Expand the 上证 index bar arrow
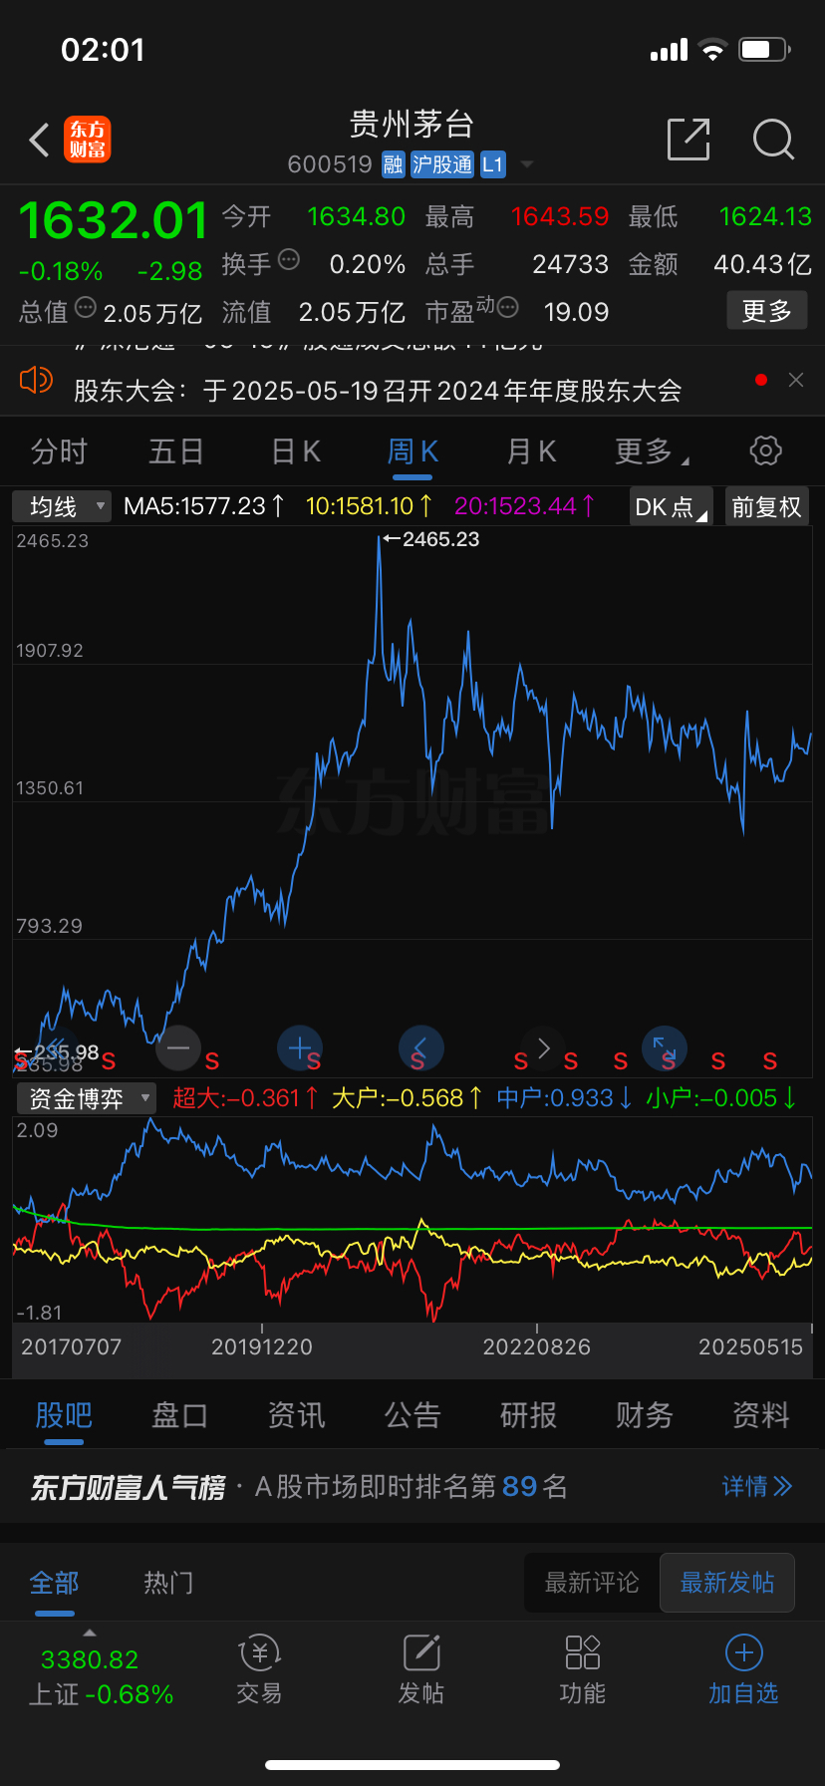The height and width of the screenshot is (1786, 825). tap(90, 1633)
